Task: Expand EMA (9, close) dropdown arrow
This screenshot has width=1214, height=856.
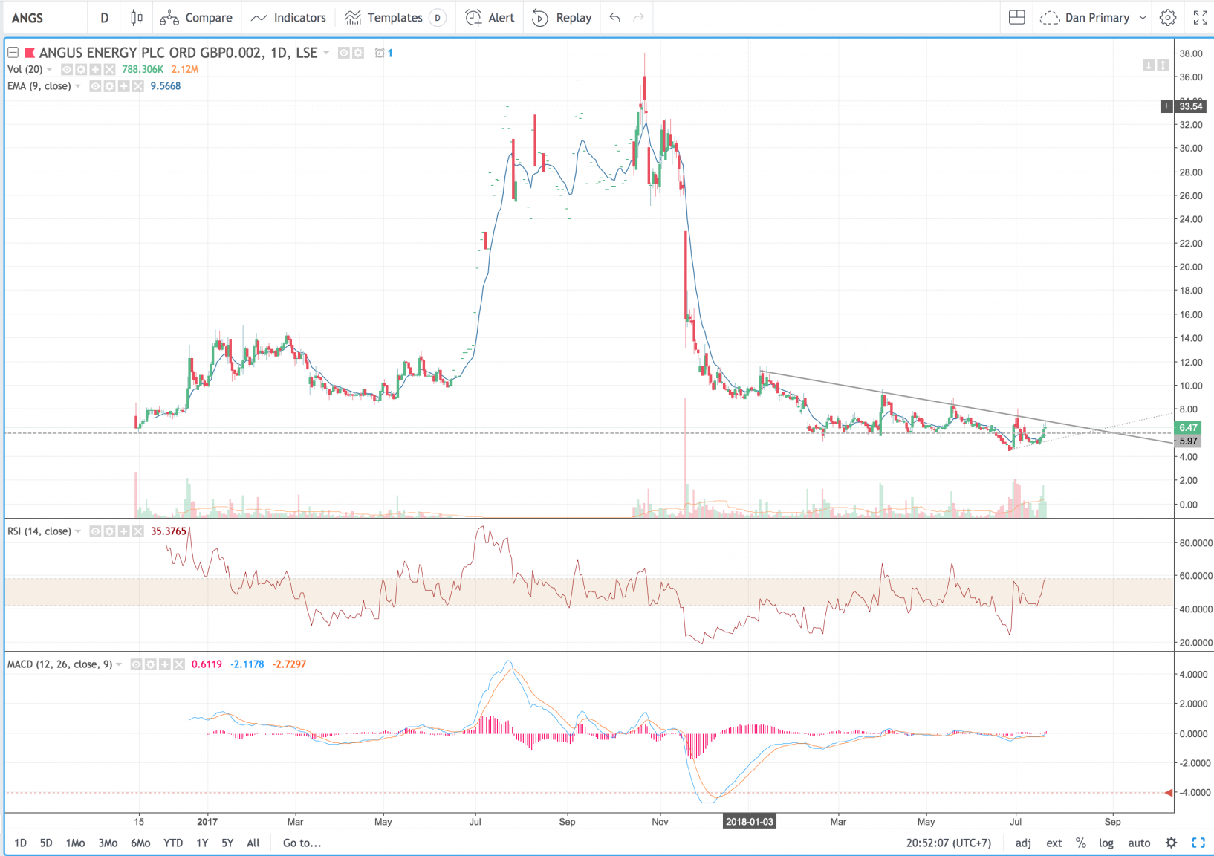Action: [x=78, y=86]
